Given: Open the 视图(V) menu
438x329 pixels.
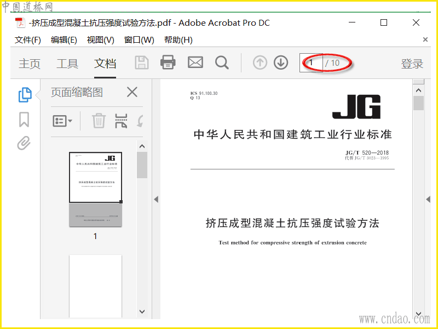Looking at the screenshot, I should (101, 40).
